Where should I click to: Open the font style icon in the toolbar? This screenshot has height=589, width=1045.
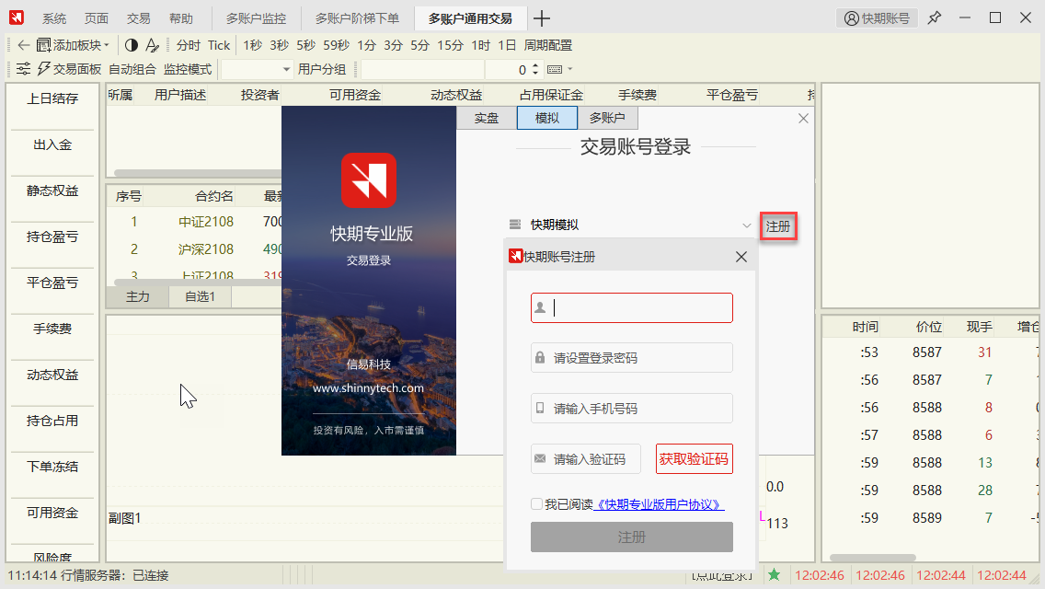(153, 45)
